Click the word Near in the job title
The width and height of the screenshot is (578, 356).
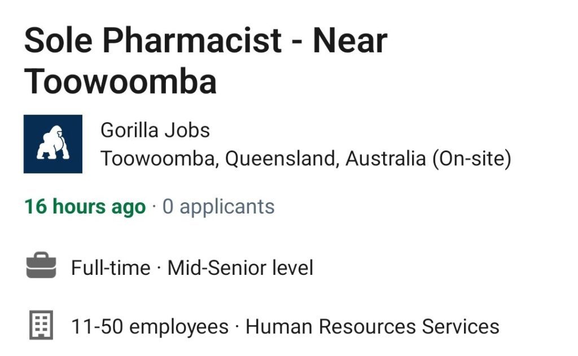pos(350,41)
